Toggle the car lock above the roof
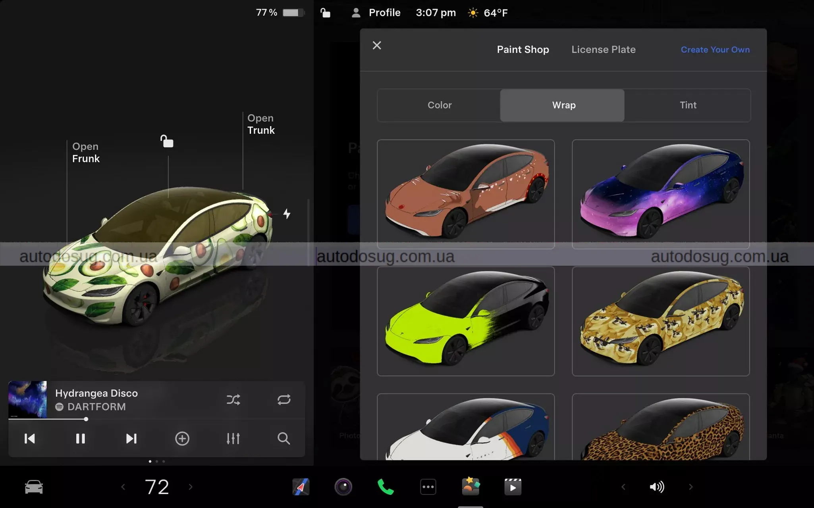The width and height of the screenshot is (814, 508). pyautogui.click(x=167, y=141)
